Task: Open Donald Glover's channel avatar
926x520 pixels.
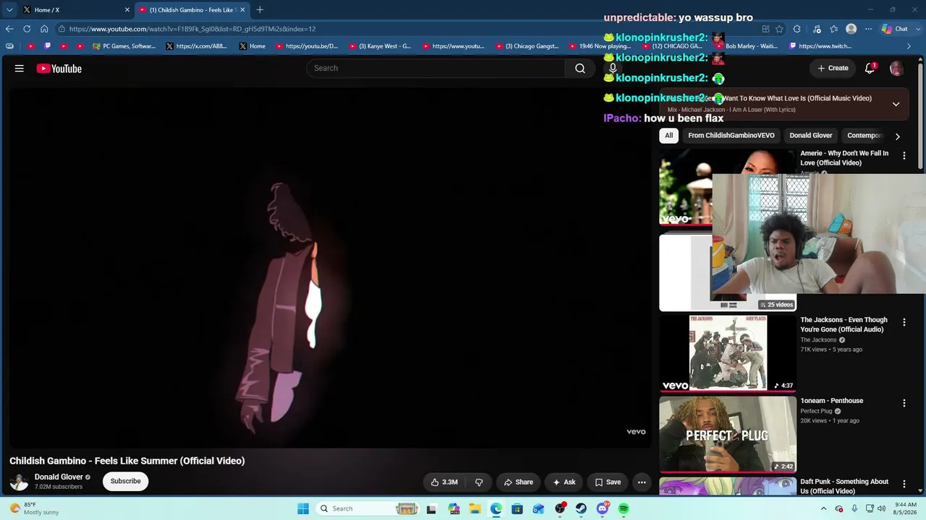Action: pos(19,482)
